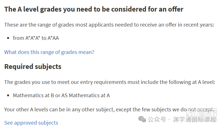The height and width of the screenshot is (128, 223).
Task: Click the 'A level grades' main heading
Action: [x=94, y=9]
